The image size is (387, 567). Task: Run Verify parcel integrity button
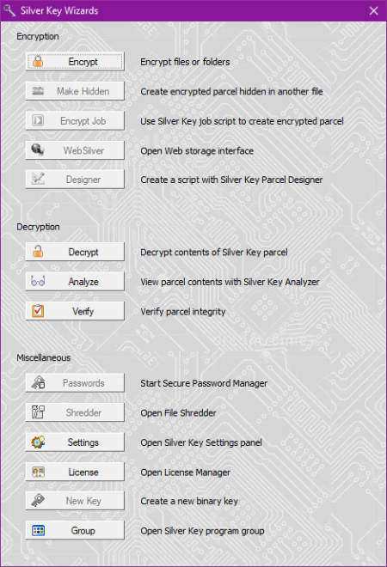[75, 311]
